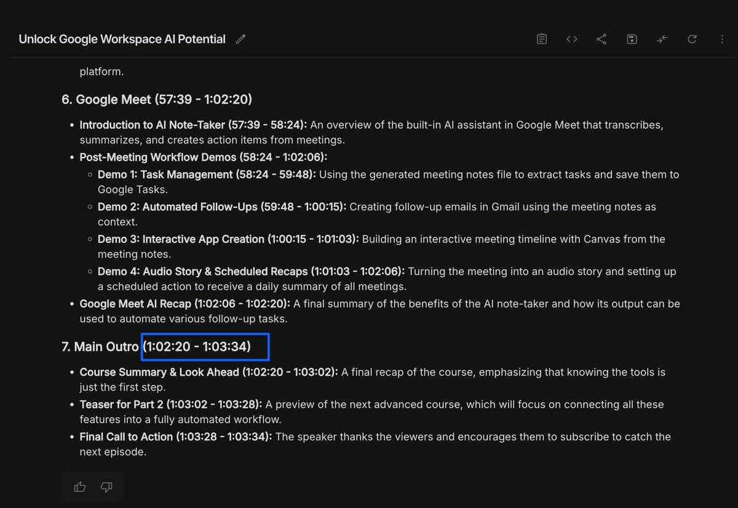This screenshot has width=738, height=508.
Task: Click "Course Summary & Look Ahead" bullet text
Action: click(159, 372)
